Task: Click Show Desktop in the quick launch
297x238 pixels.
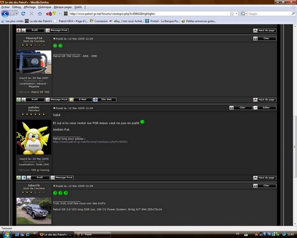Action: point(17,234)
